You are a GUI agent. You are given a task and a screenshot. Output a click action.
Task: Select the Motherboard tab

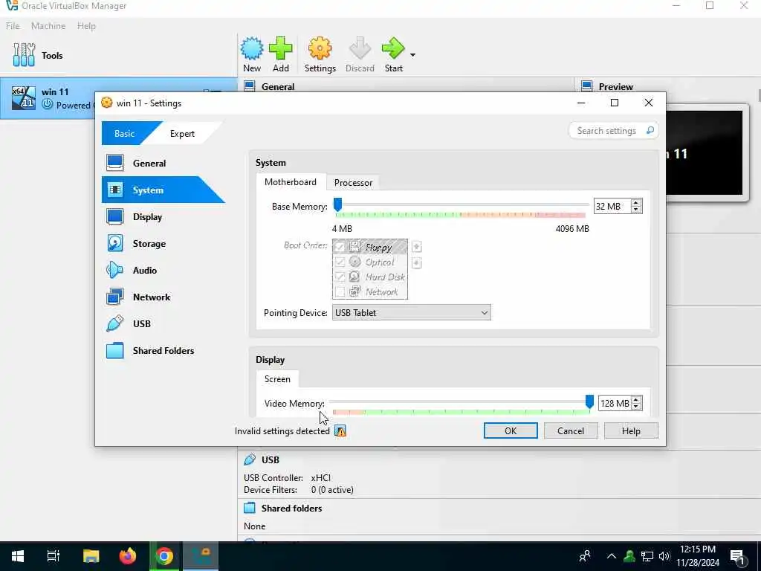pos(291,182)
